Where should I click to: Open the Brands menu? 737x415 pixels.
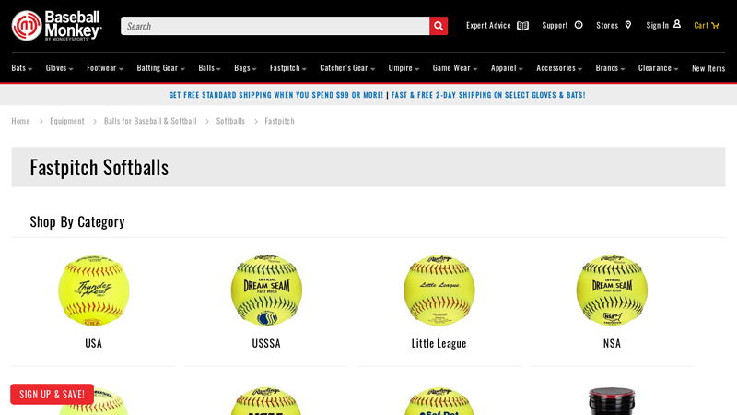click(610, 68)
